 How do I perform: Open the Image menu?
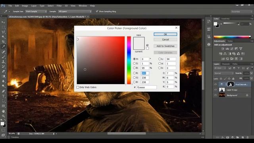(x=25, y=6)
